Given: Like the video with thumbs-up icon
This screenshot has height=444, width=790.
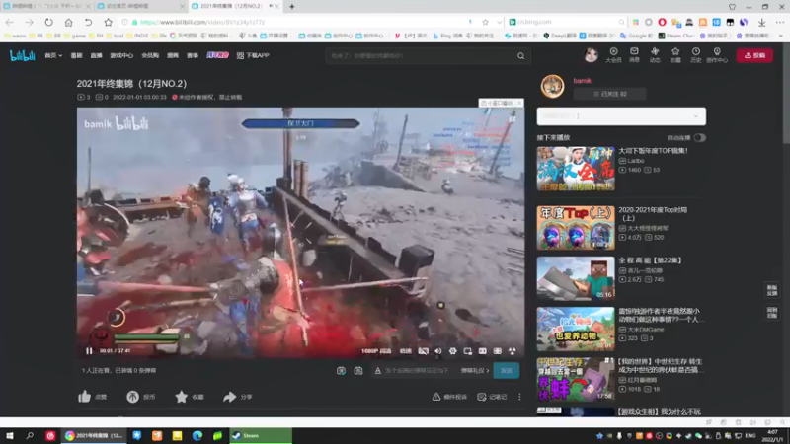Looking at the screenshot, I should (85, 397).
